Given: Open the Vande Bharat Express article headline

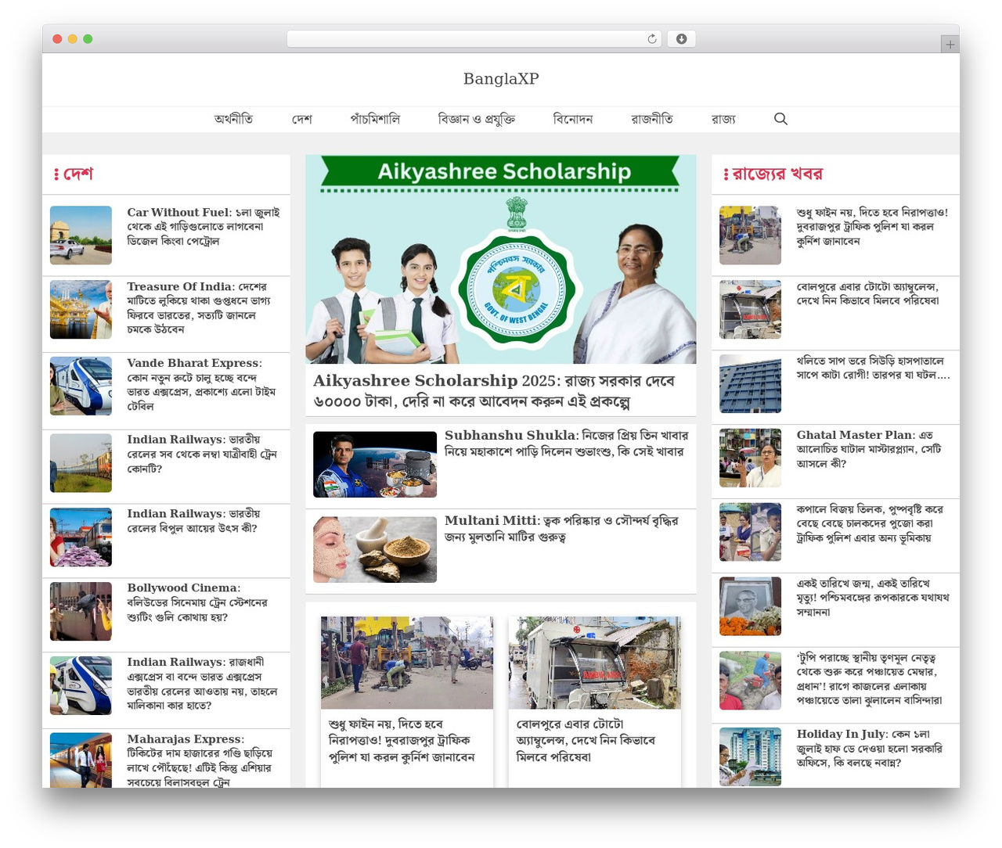Looking at the screenshot, I should pos(202,385).
